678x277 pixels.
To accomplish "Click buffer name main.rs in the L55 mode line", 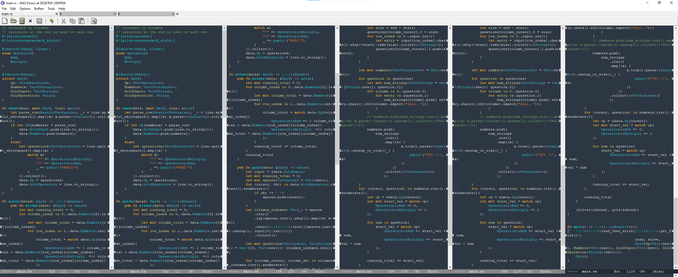I will (251, 271).
